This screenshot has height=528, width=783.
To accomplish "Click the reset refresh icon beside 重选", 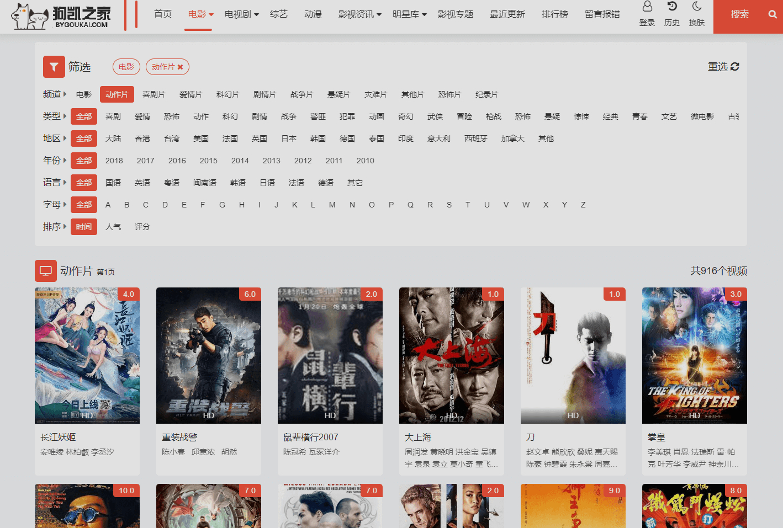I will click(x=734, y=67).
